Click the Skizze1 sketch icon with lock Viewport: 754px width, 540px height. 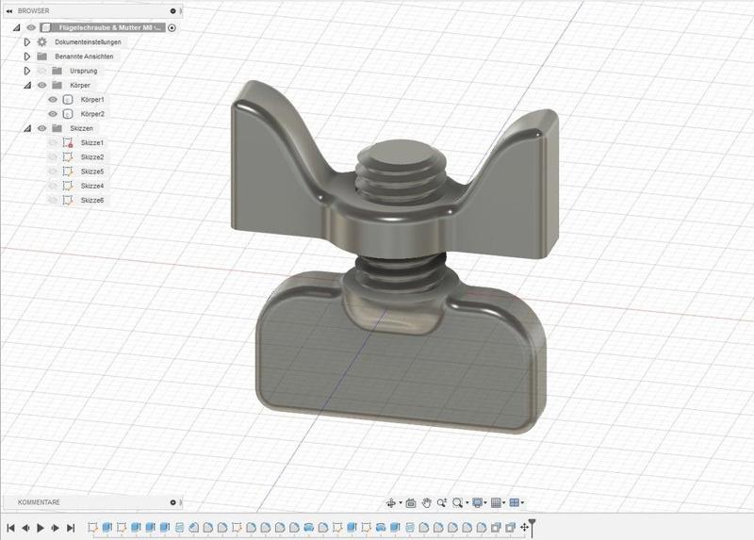coord(68,143)
